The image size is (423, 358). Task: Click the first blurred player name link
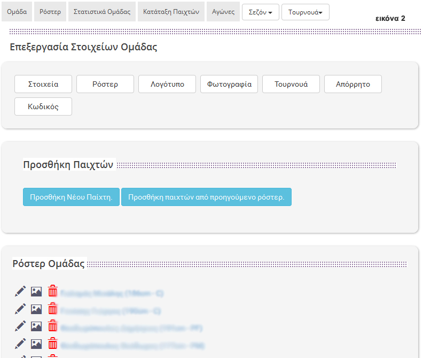(x=112, y=293)
